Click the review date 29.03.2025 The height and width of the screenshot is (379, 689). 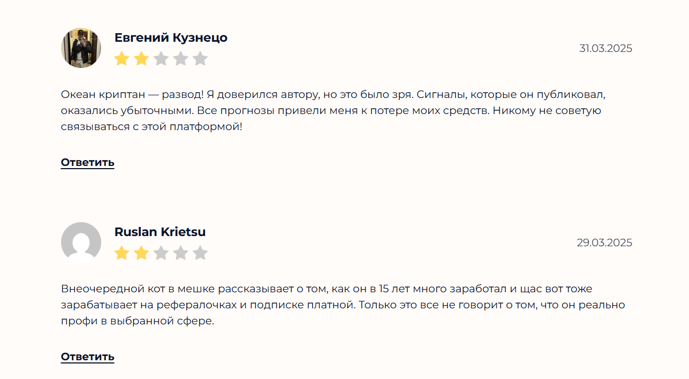pyautogui.click(x=604, y=243)
